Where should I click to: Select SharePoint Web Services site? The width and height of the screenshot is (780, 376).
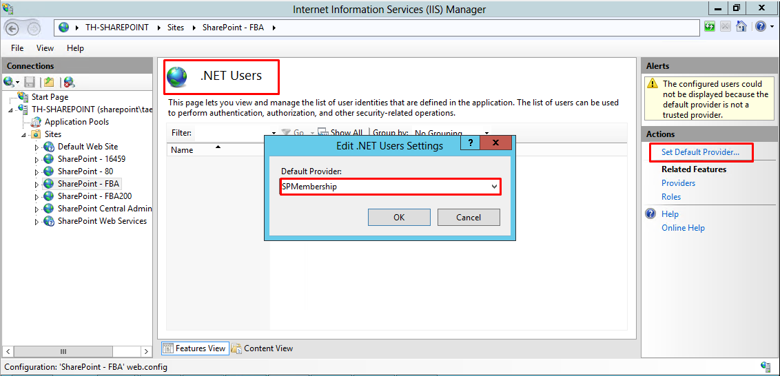pyautogui.click(x=102, y=221)
